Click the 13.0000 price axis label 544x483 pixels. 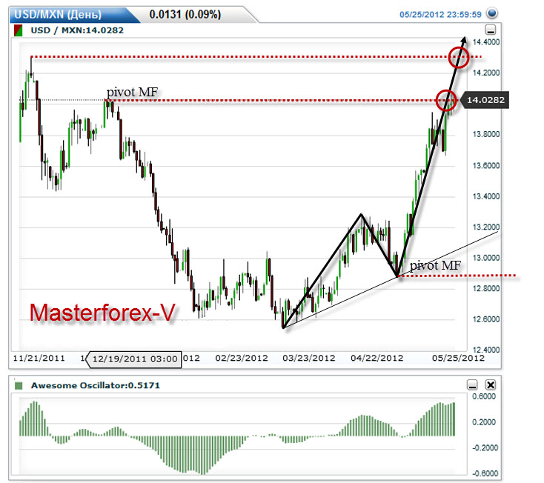click(x=486, y=258)
